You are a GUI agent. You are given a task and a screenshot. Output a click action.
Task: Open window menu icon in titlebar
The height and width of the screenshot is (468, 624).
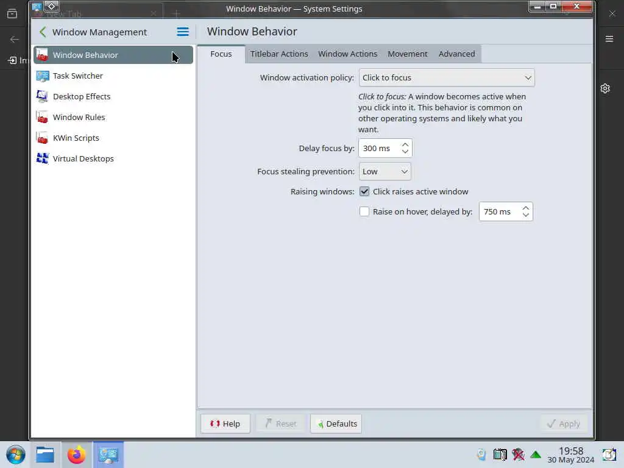tap(37, 6)
